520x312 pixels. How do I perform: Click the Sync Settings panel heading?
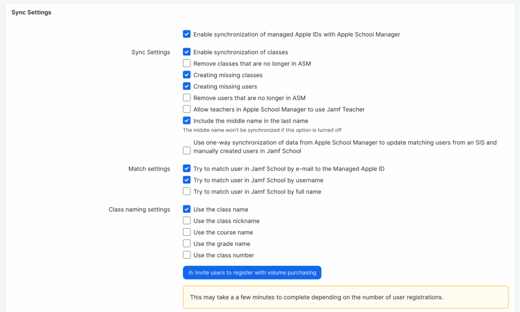31,12
